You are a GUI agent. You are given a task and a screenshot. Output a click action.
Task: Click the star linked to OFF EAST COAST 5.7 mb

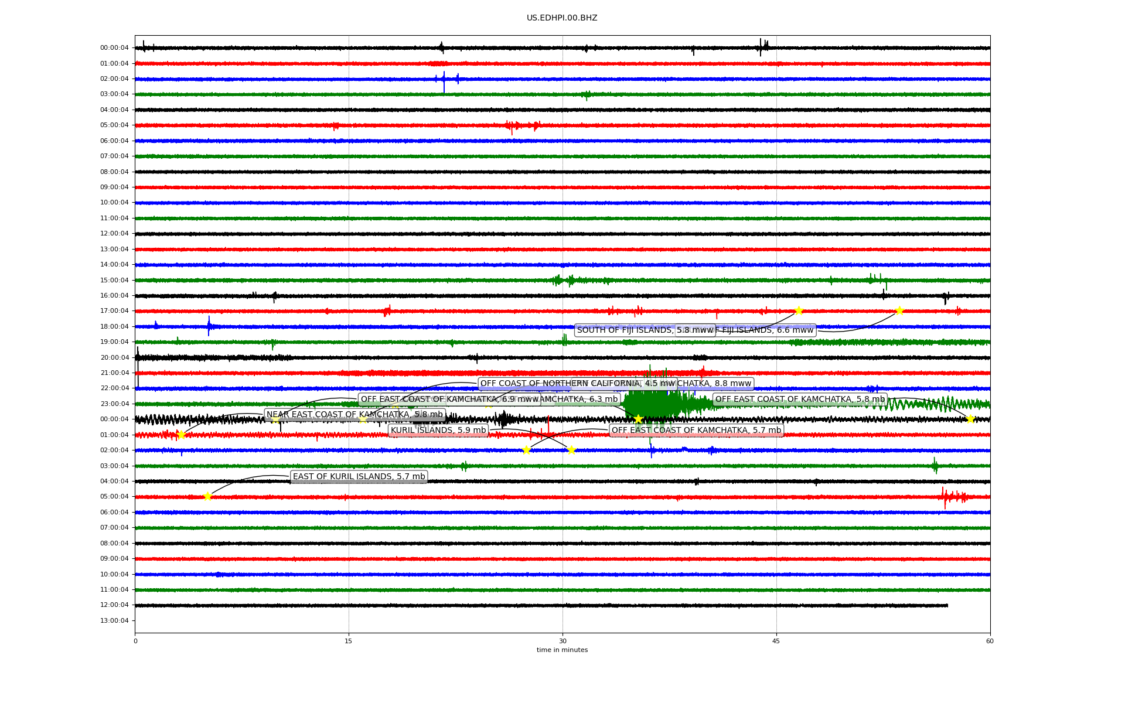(526, 450)
